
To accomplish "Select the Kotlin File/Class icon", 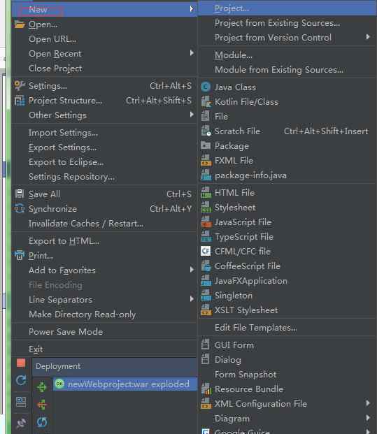I will click(x=206, y=102).
